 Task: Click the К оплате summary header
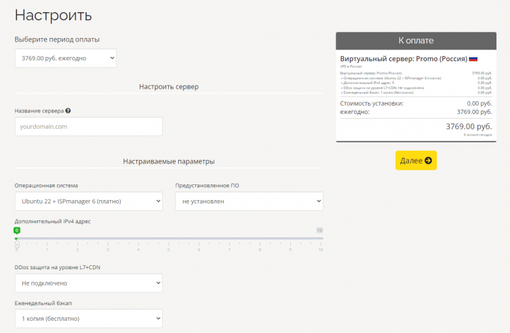(416, 41)
